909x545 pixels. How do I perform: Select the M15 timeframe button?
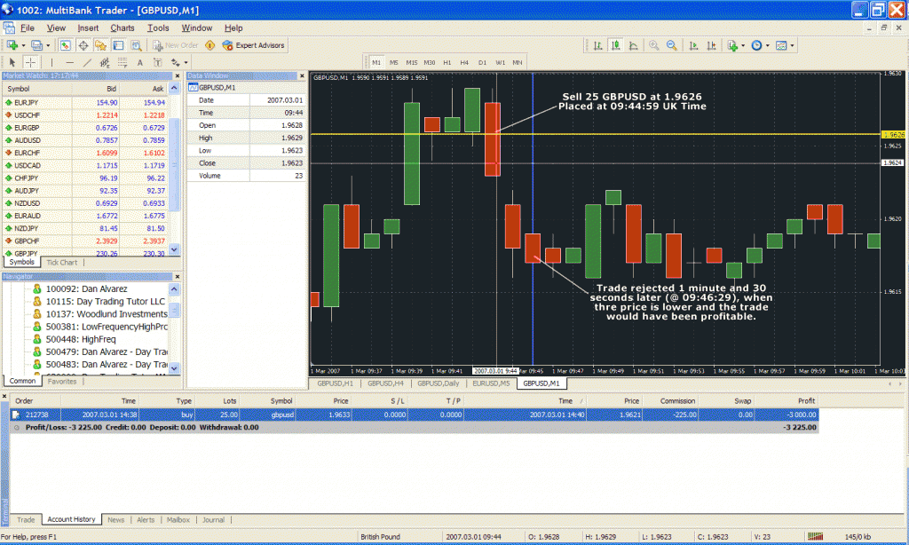pyautogui.click(x=412, y=62)
